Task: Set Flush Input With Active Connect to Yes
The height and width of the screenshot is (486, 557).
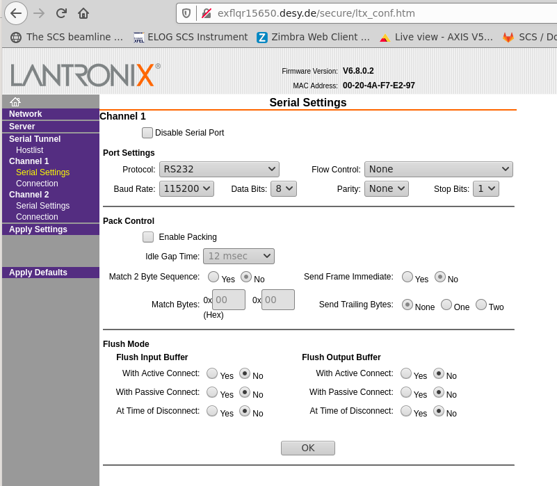Action: point(212,373)
